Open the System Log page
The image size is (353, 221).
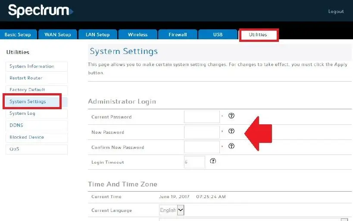click(36, 114)
